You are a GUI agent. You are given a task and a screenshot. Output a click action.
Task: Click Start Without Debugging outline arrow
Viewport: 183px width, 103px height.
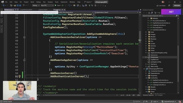[63, 5]
